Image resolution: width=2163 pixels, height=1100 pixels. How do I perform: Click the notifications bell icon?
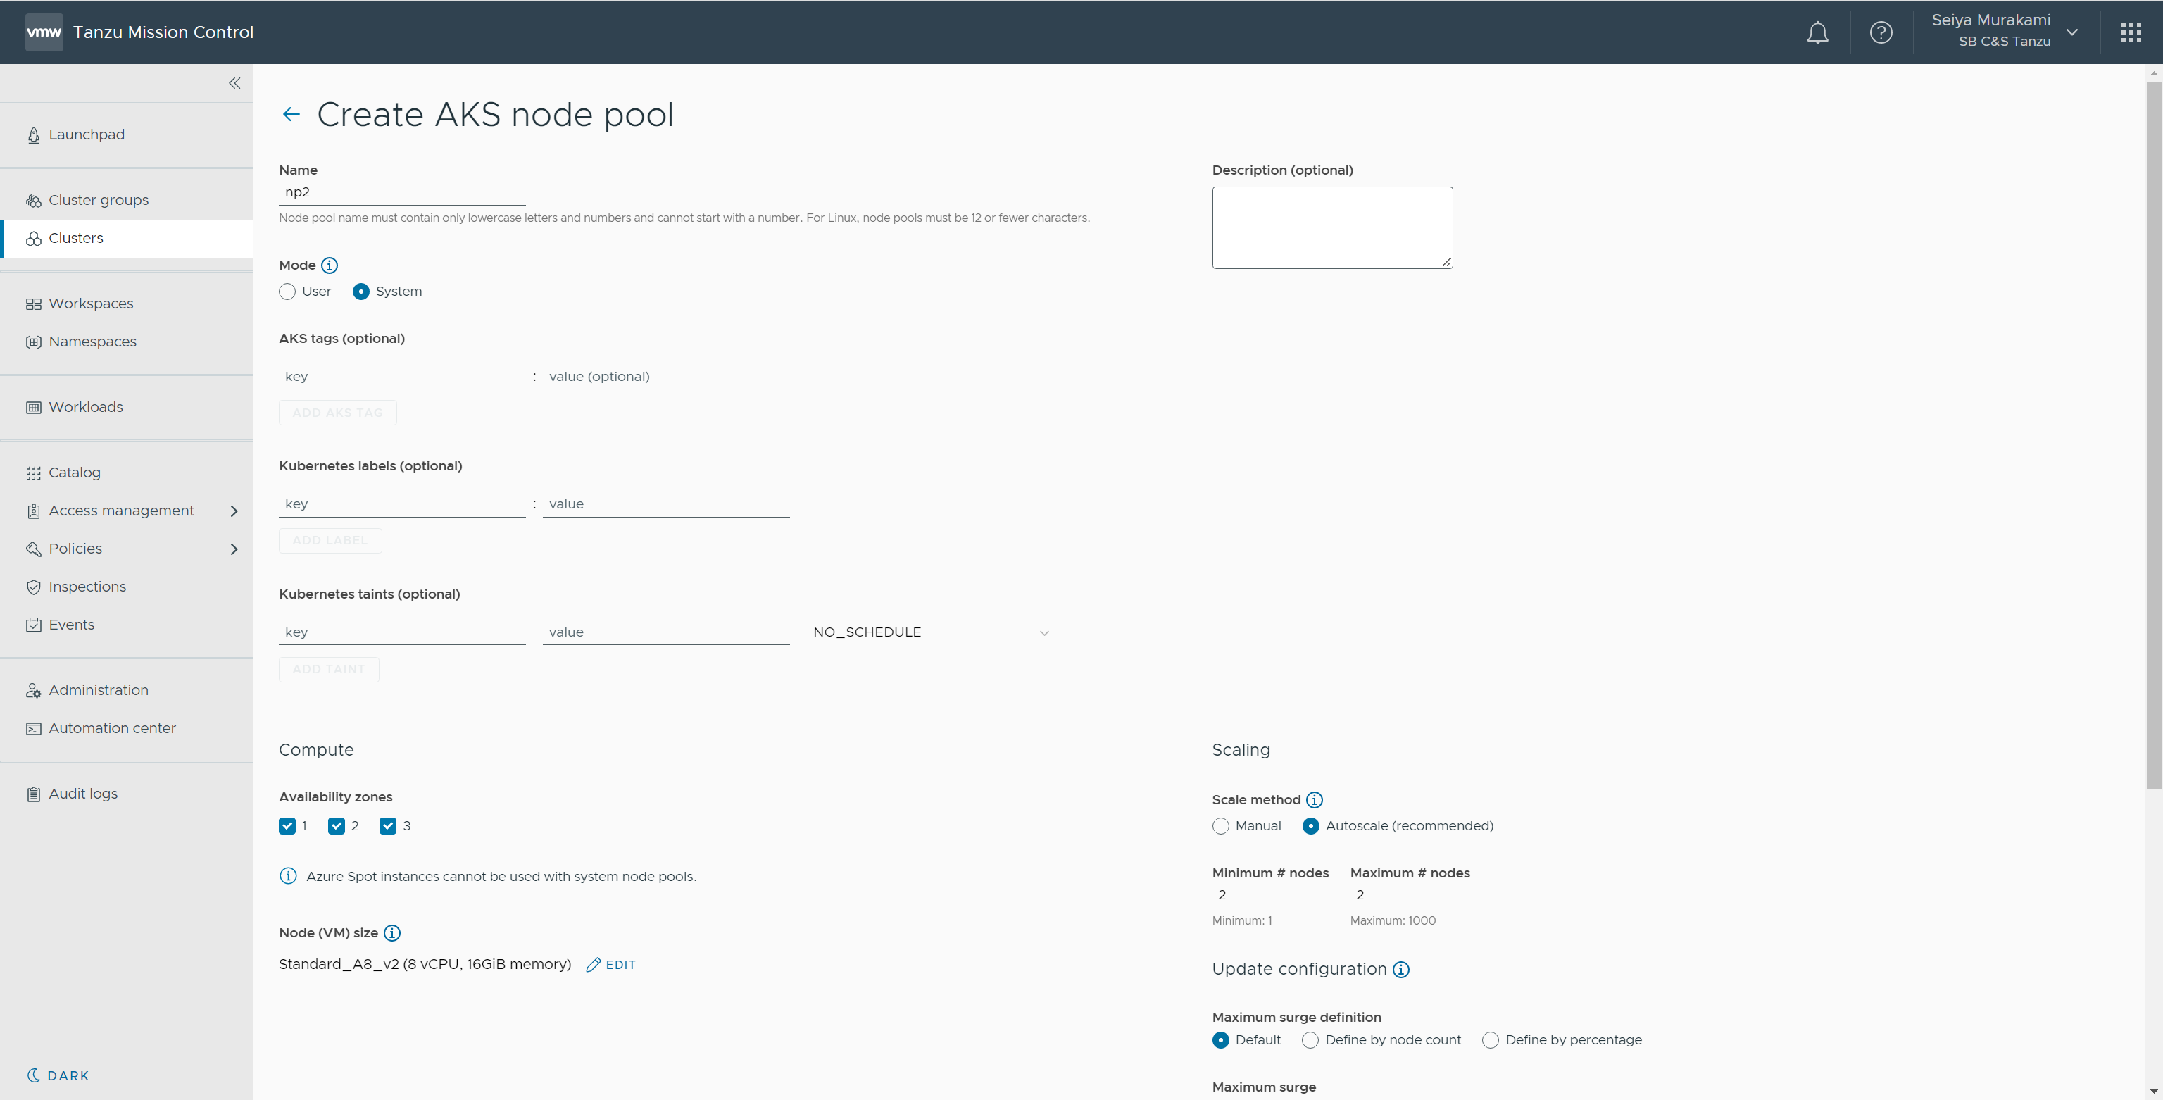[1817, 33]
